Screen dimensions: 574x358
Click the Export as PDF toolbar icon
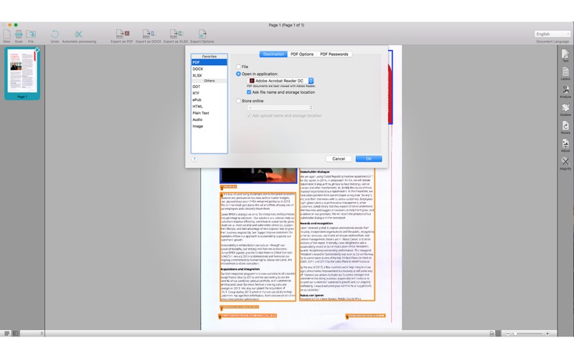point(122,34)
